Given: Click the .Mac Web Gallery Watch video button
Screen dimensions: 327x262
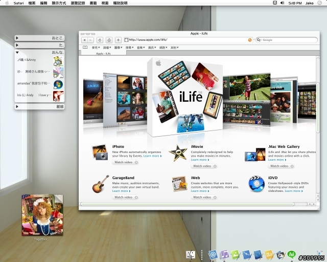Looking at the screenshot, I should [x=282, y=166].
